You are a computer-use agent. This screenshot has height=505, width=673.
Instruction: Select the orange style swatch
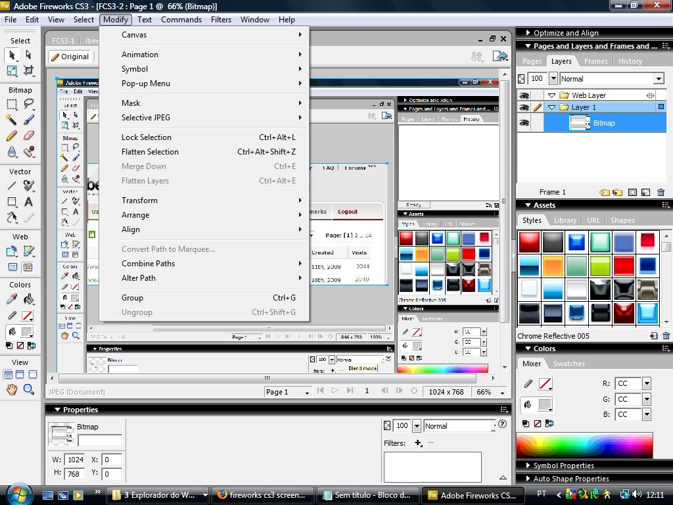[x=553, y=266]
